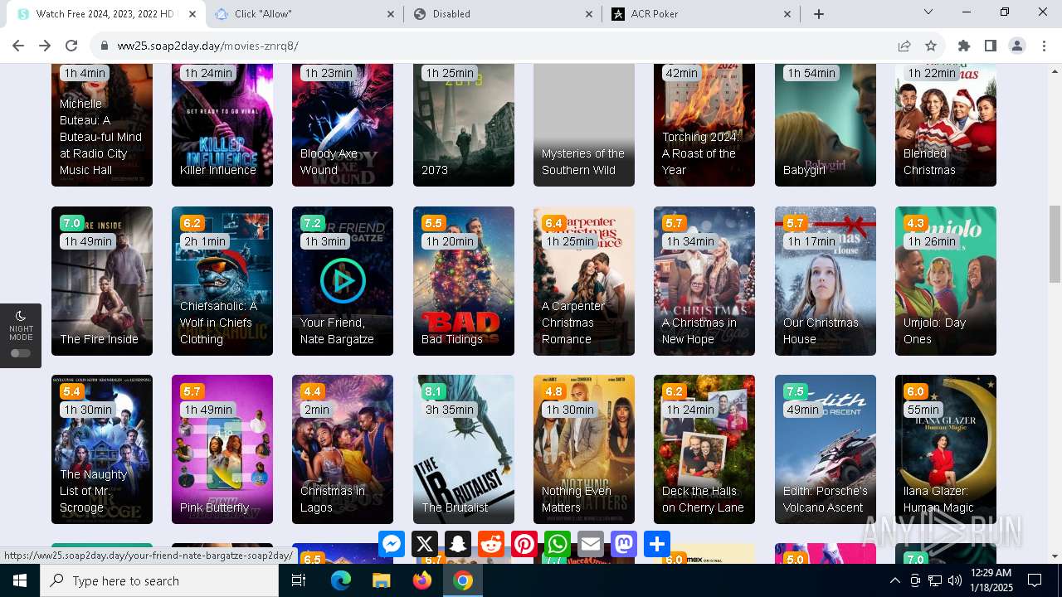1062x597 pixels.
Task: Share via Email icon
Action: (x=591, y=544)
